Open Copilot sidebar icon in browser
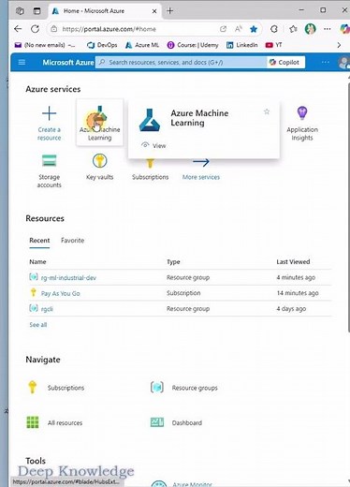350x487 pixels. tap(344, 29)
